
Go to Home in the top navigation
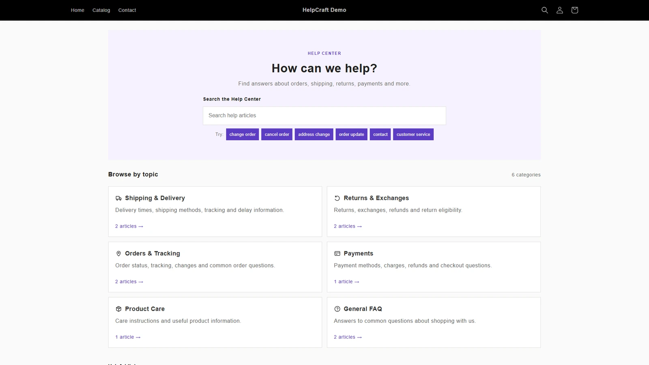coord(77,10)
